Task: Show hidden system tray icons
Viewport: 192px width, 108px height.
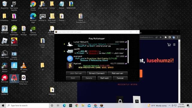Action: (x=169, y=105)
